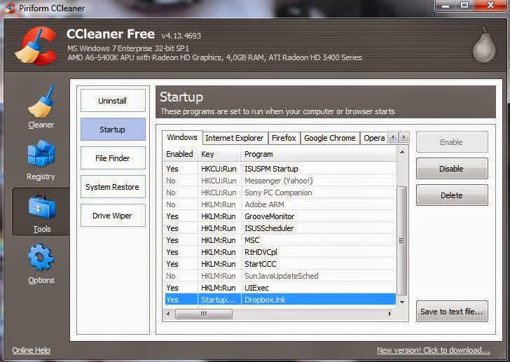Image resolution: width=510 pixels, height=362 pixels.
Task: Select the UIExec entry
Action: tap(280, 288)
